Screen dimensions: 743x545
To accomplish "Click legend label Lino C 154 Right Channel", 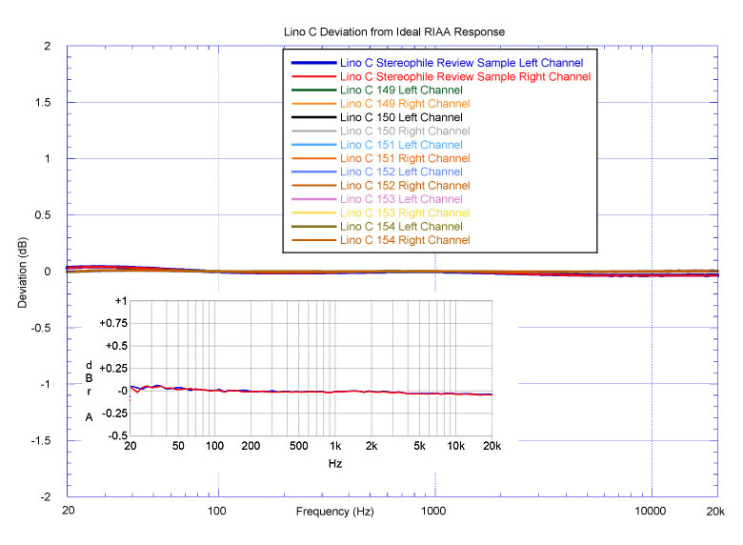I will 405,240.
